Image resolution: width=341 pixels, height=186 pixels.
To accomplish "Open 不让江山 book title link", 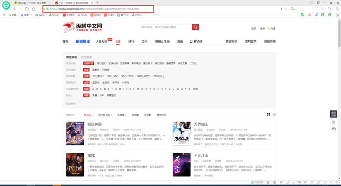I will click(201, 156).
